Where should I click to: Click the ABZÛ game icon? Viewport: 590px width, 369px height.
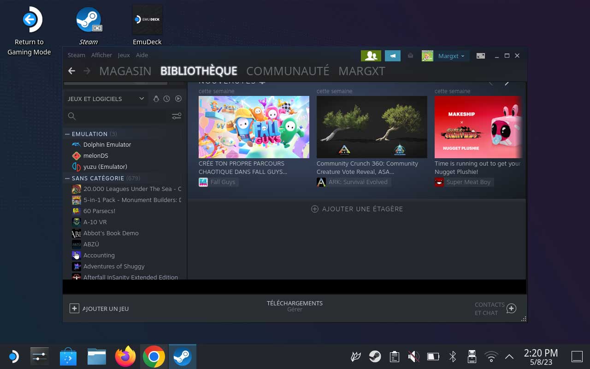point(77,244)
